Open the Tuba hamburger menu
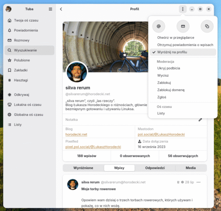Image resolution: width=221 pixels, height=211 pixels. point(50,9)
